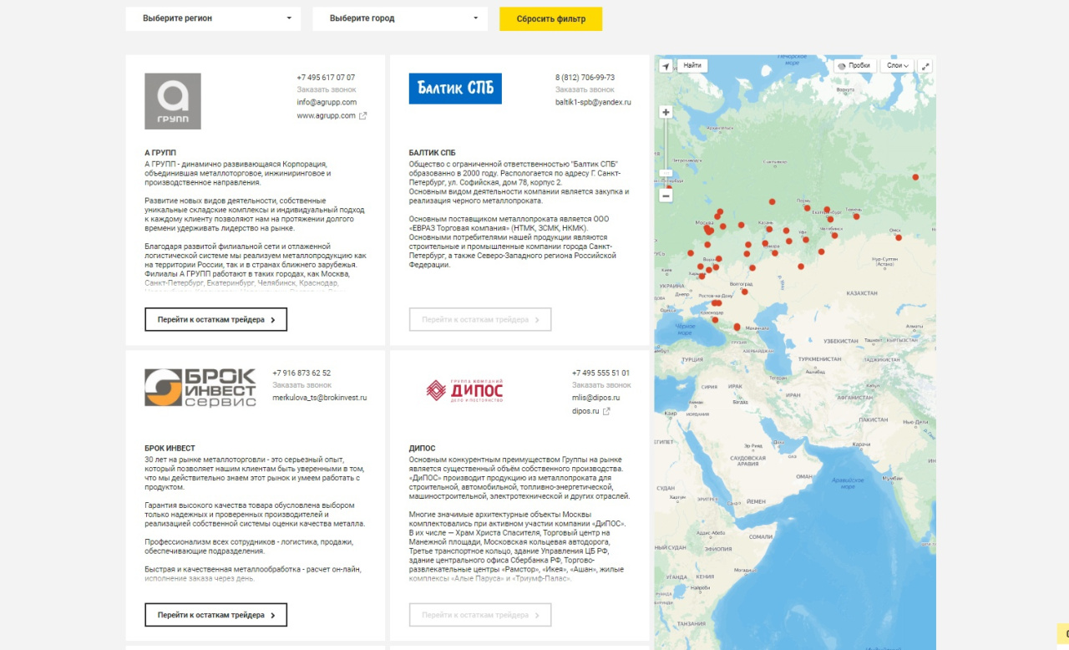Click email info@agrupp.com
Image resolution: width=1069 pixels, height=650 pixels.
327,102
